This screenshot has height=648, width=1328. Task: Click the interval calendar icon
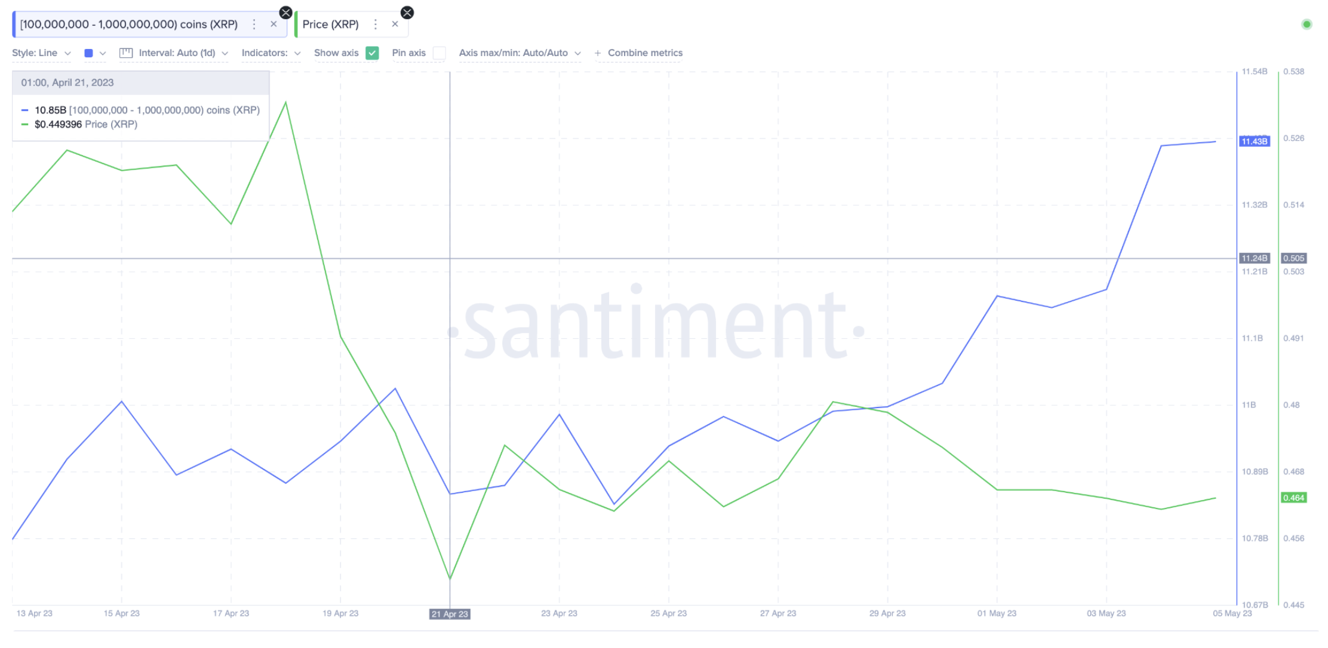(126, 53)
